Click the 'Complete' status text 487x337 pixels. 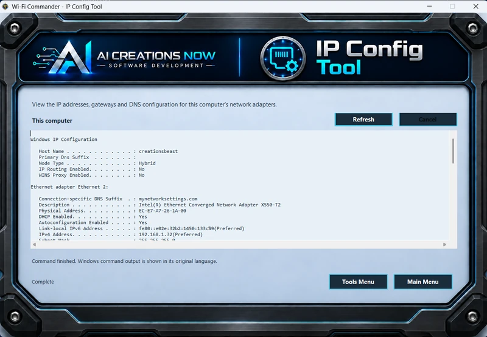pos(43,282)
